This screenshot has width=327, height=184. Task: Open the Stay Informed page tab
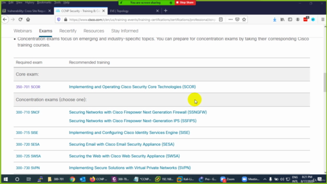tap(125, 31)
